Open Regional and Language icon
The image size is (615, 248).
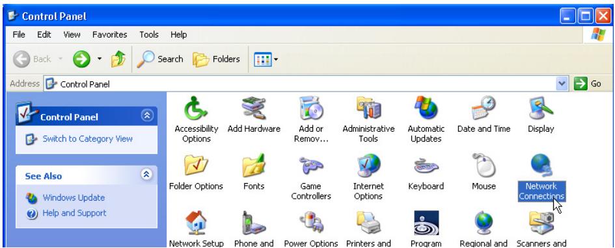pyautogui.click(x=484, y=223)
